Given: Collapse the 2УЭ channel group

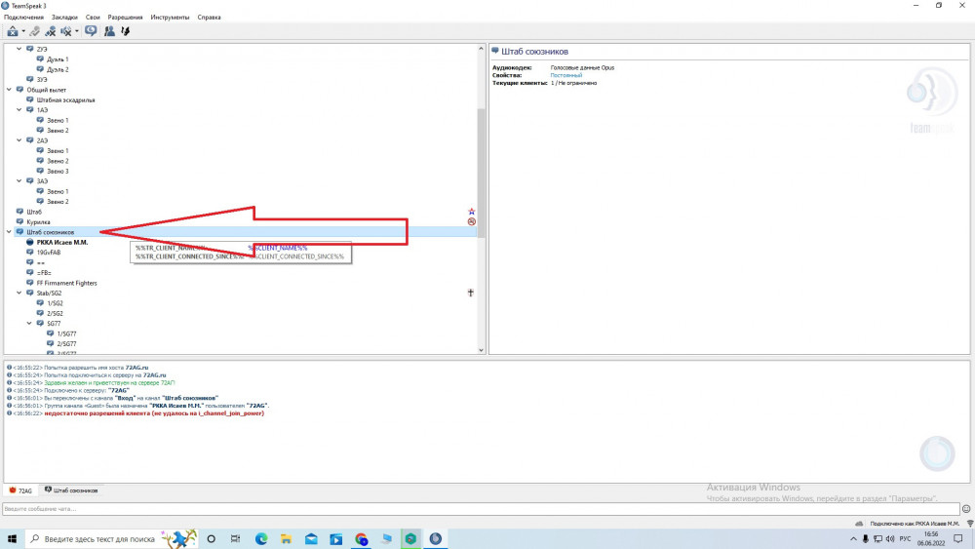Looking at the screenshot, I should click(19, 49).
